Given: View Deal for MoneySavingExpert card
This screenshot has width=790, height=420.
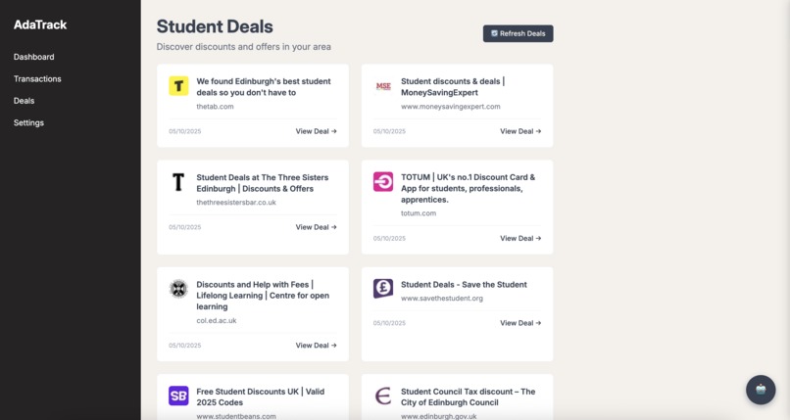Looking at the screenshot, I should tap(520, 131).
